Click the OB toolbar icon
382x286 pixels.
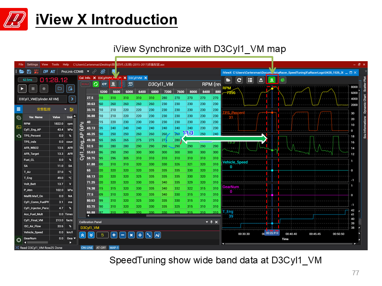tap(45, 71)
